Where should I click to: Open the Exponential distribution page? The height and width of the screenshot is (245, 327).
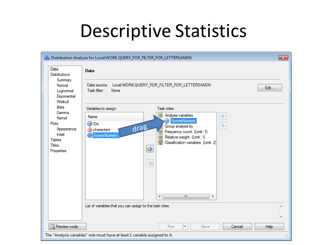click(x=66, y=96)
